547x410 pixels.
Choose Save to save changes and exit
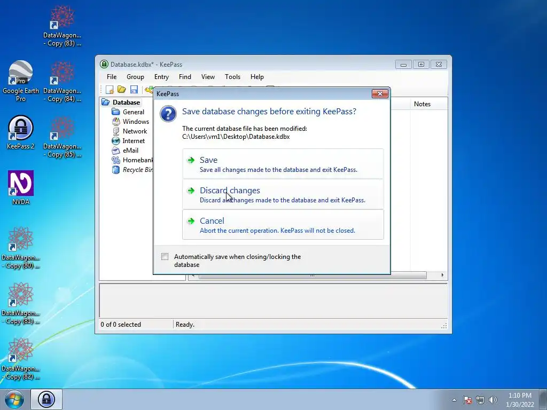point(283,164)
